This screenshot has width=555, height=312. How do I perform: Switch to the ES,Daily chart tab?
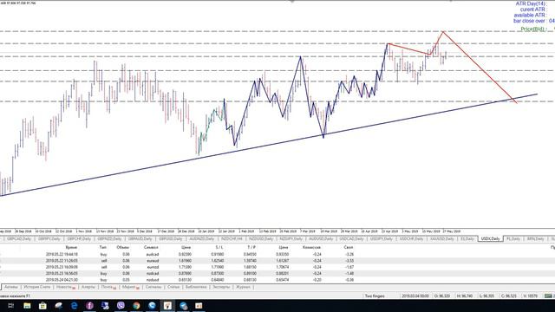(467, 239)
